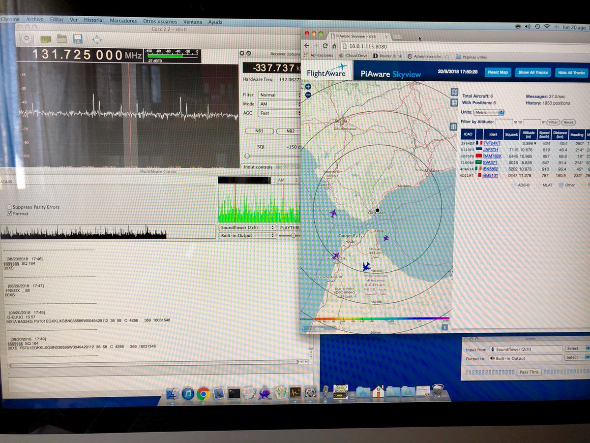This screenshot has width=590, height=443.
Task: Open the Finder icon in the Dock
Action: click(173, 393)
